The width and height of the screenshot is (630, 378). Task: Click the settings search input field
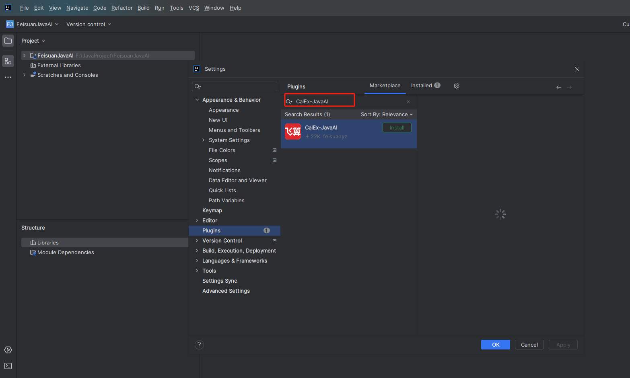click(235, 86)
